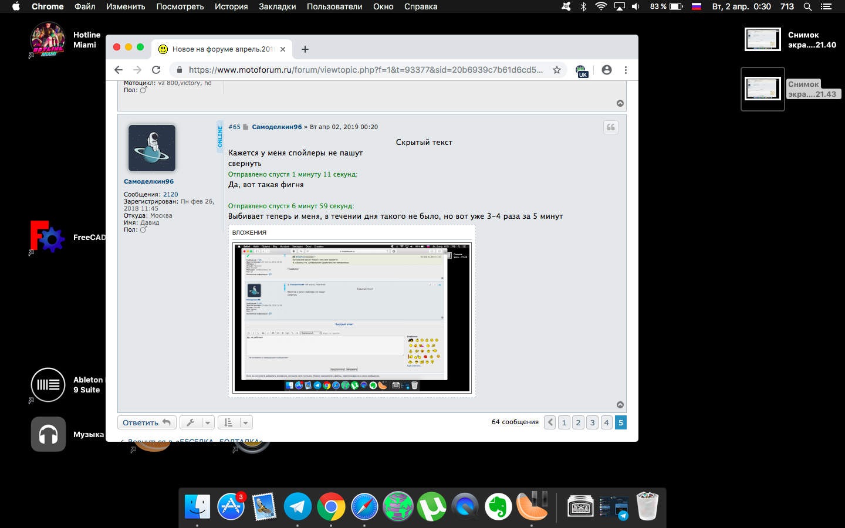Screen dimensions: 845x528
Task: Reload the page in Chrome
Action: [156, 70]
